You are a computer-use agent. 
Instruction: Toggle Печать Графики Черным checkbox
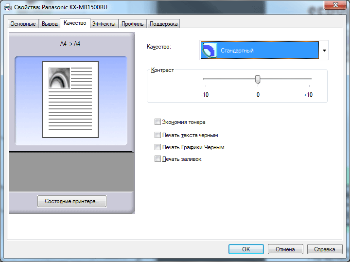click(x=157, y=147)
